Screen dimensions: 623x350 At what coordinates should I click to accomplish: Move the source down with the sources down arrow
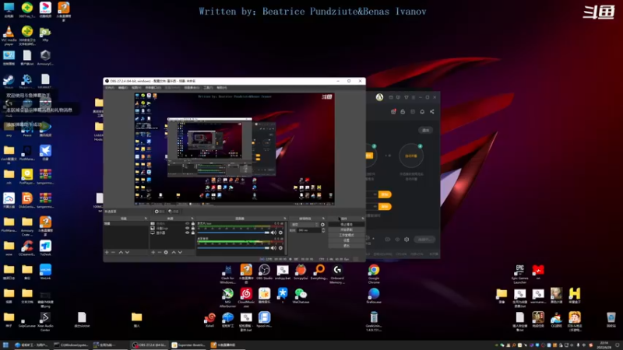click(180, 252)
